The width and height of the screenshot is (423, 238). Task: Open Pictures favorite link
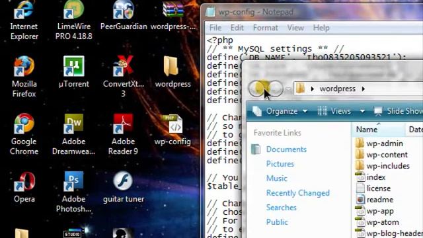(x=280, y=164)
